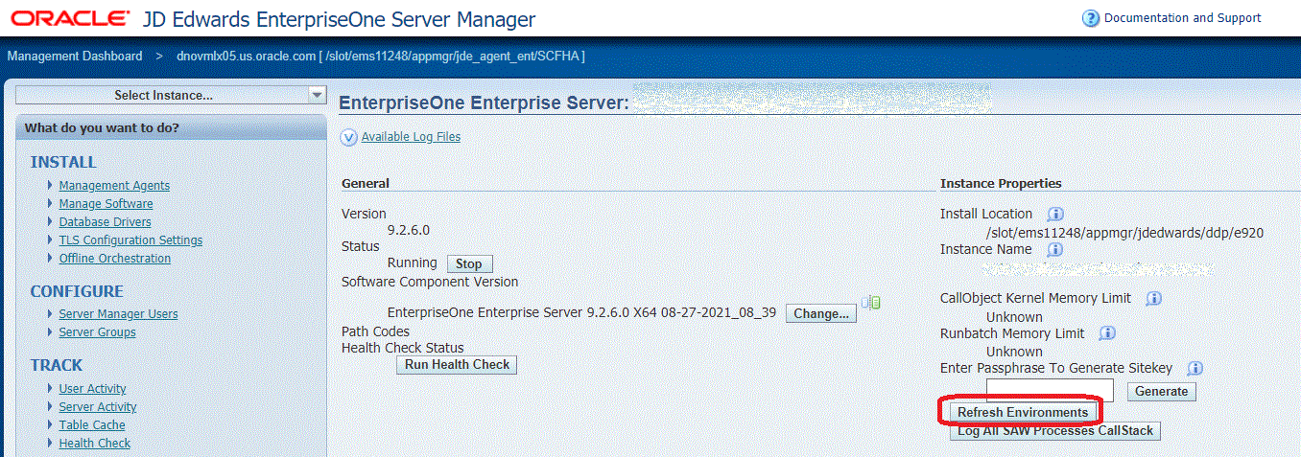Image resolution: width=1301 pixels, height=457 pixels.
Task: Click the Running status text
Action: (412, 263)
